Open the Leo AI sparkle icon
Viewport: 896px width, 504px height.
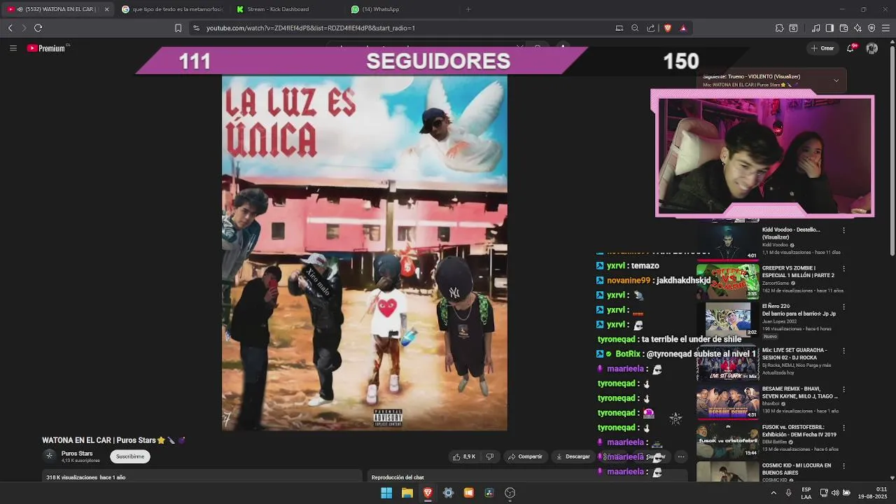coord(857,28)
